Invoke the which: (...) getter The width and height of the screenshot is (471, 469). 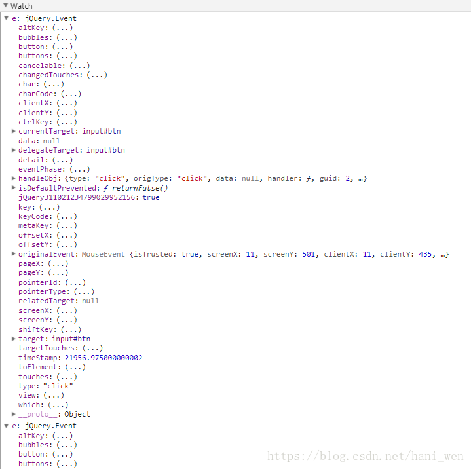coord(58,405)
